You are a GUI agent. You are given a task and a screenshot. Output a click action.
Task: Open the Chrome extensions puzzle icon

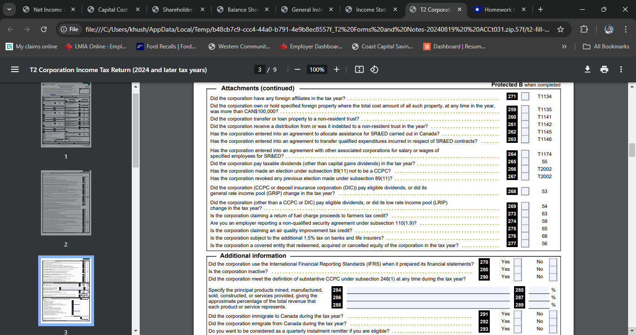click(x=584, y=28)
